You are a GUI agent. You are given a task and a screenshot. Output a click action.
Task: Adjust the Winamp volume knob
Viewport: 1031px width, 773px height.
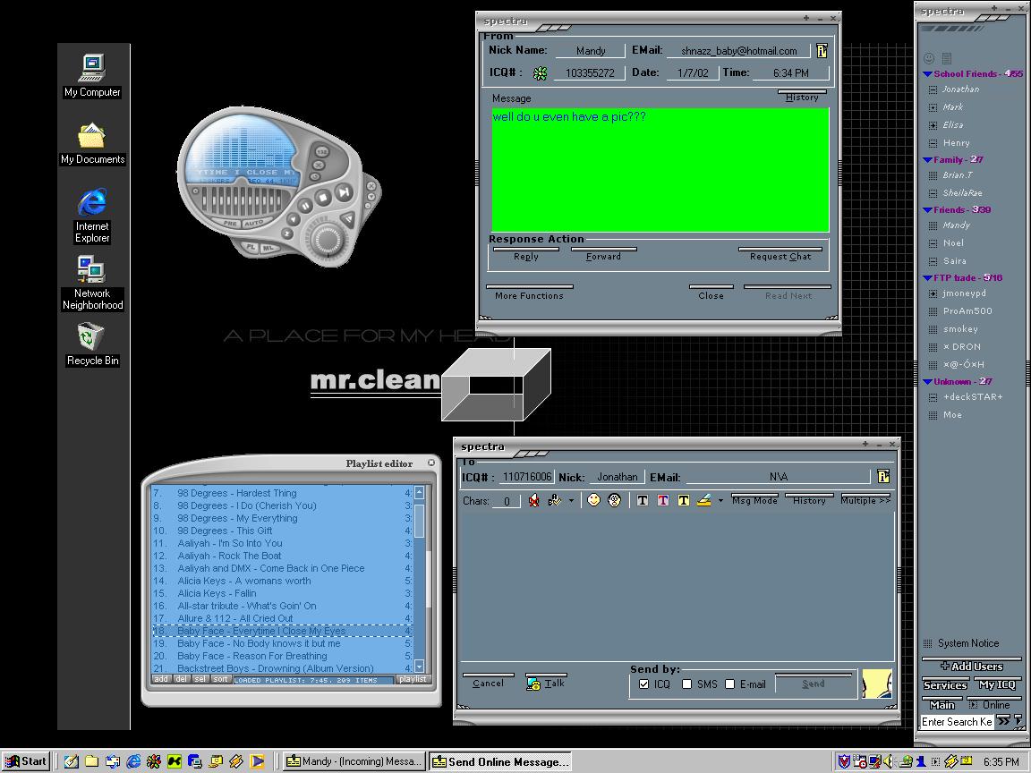(x=327, y=240)
